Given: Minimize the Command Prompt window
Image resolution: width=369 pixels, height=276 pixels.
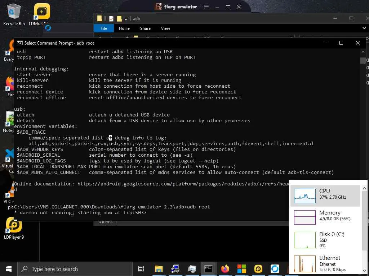Looking at the screenshot, I should [325, 43].
